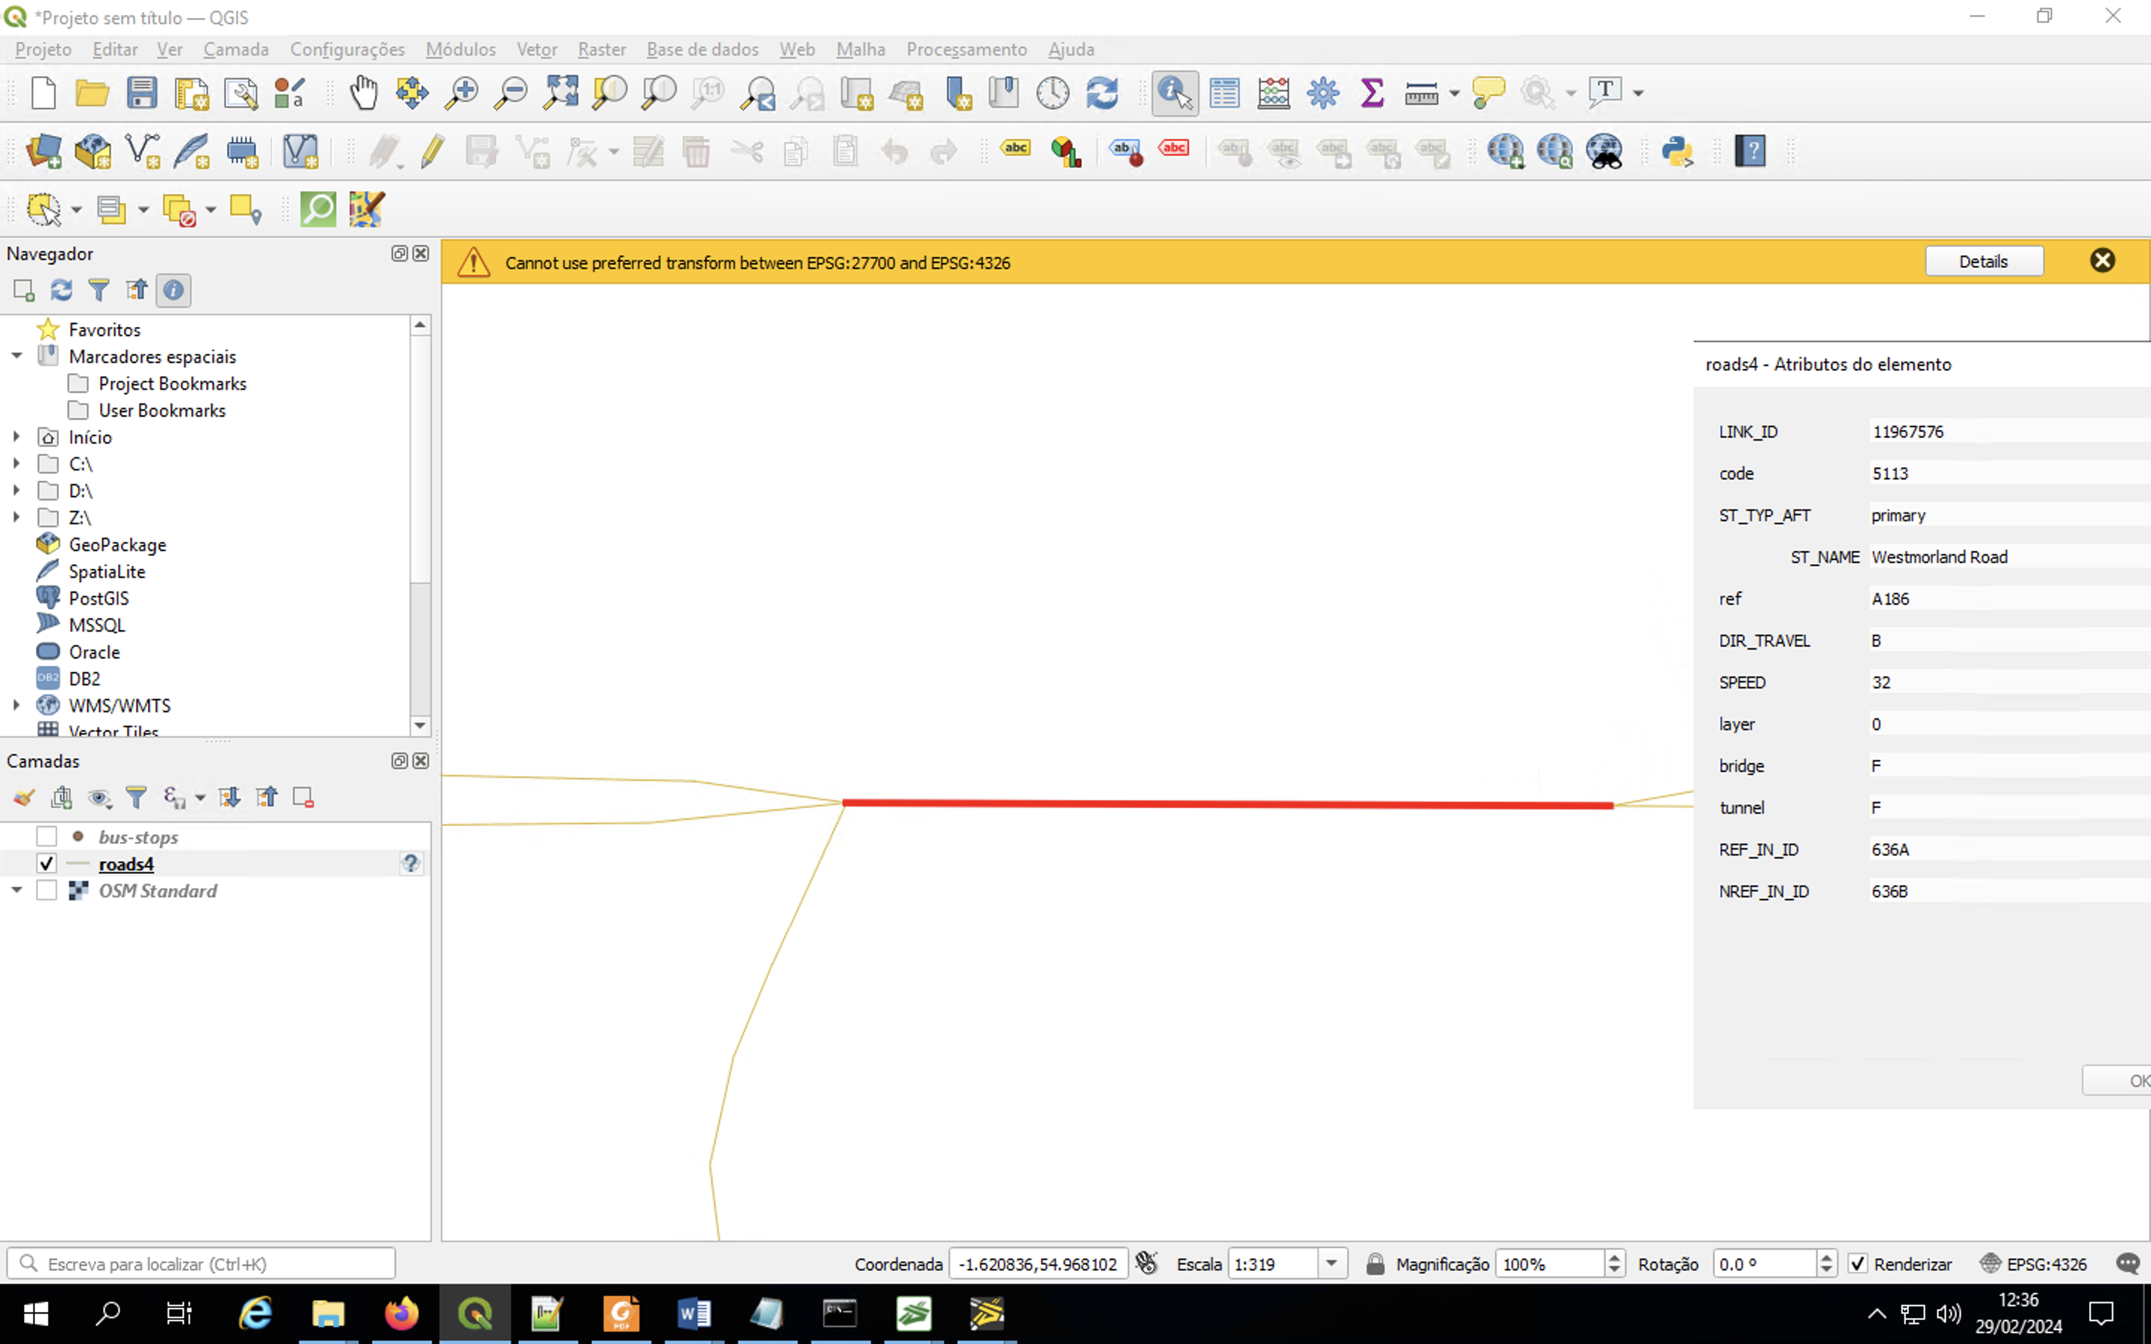Screen dimensions: 2151x1344
Task: Open the Raster menu
Action: point(602,50)
